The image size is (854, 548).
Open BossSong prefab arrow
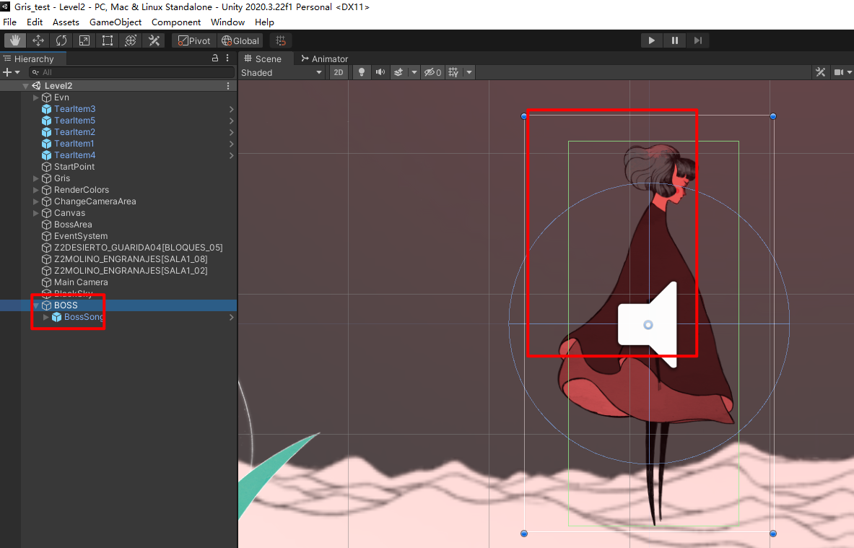click(232, 317)
